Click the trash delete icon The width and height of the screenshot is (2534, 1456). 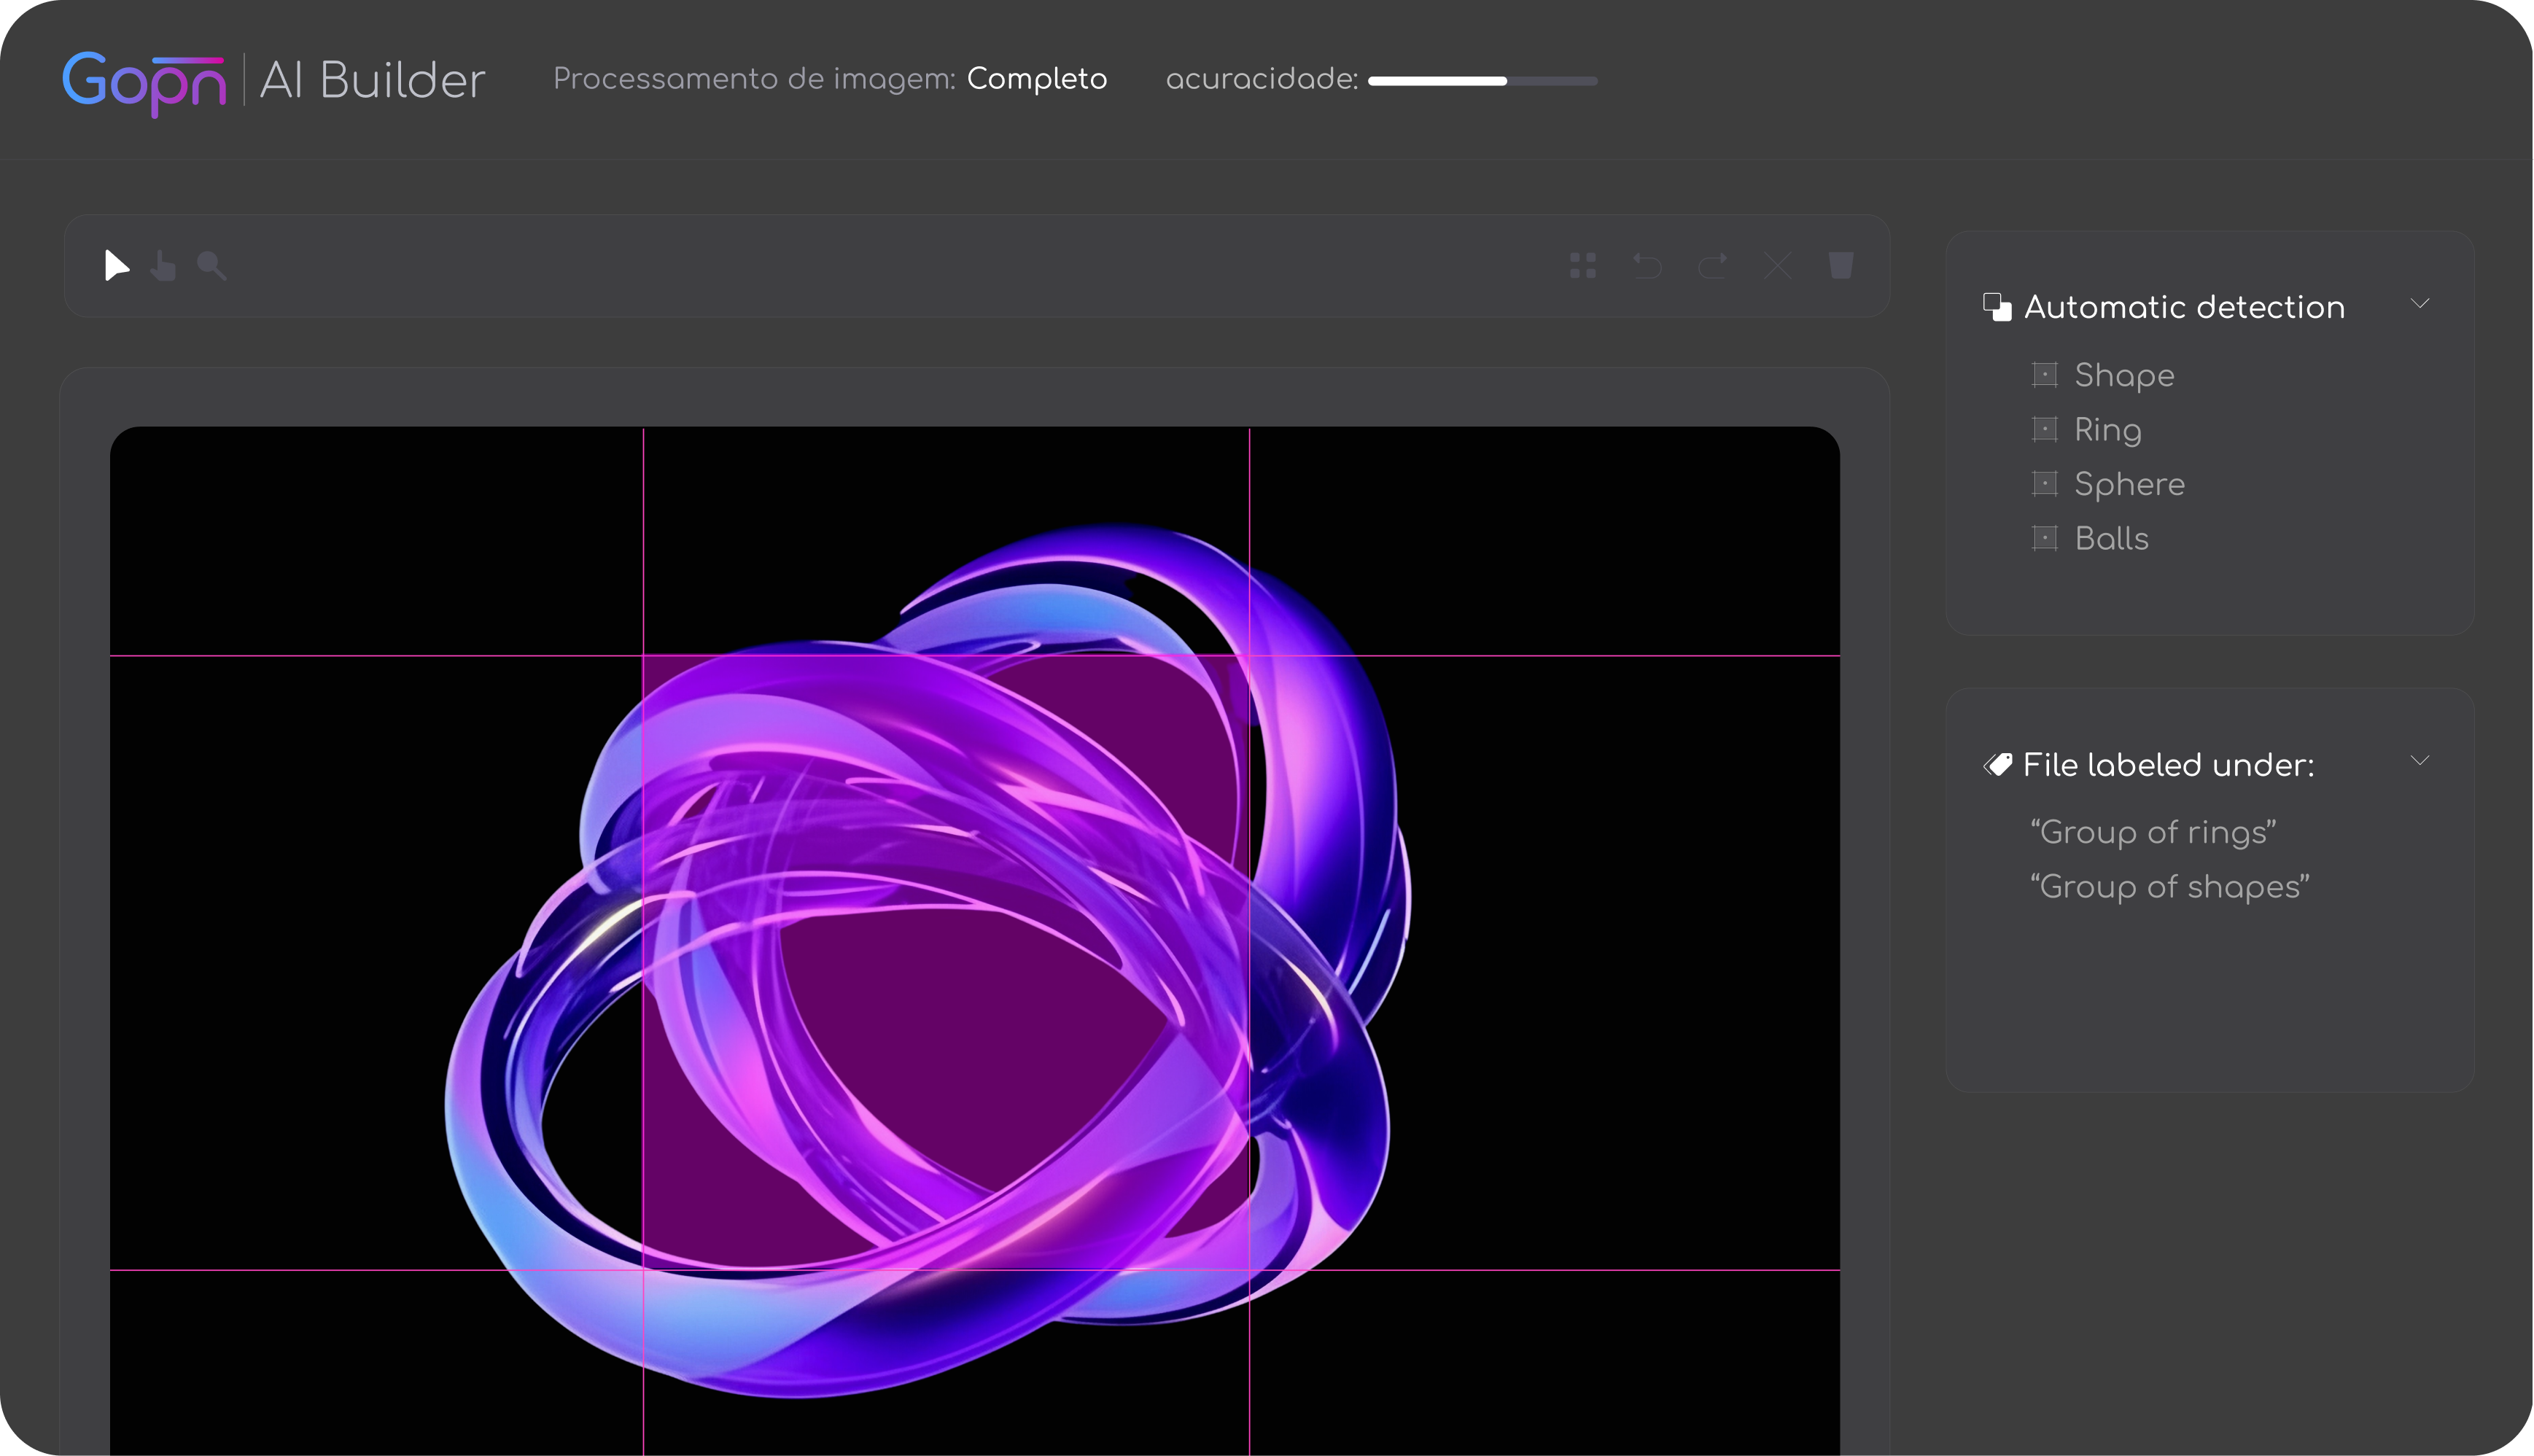[x=1841, y=266]
